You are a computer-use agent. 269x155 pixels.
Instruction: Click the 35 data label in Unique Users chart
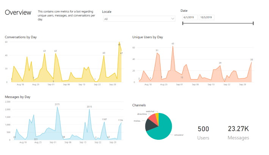[x=252, y=60]
